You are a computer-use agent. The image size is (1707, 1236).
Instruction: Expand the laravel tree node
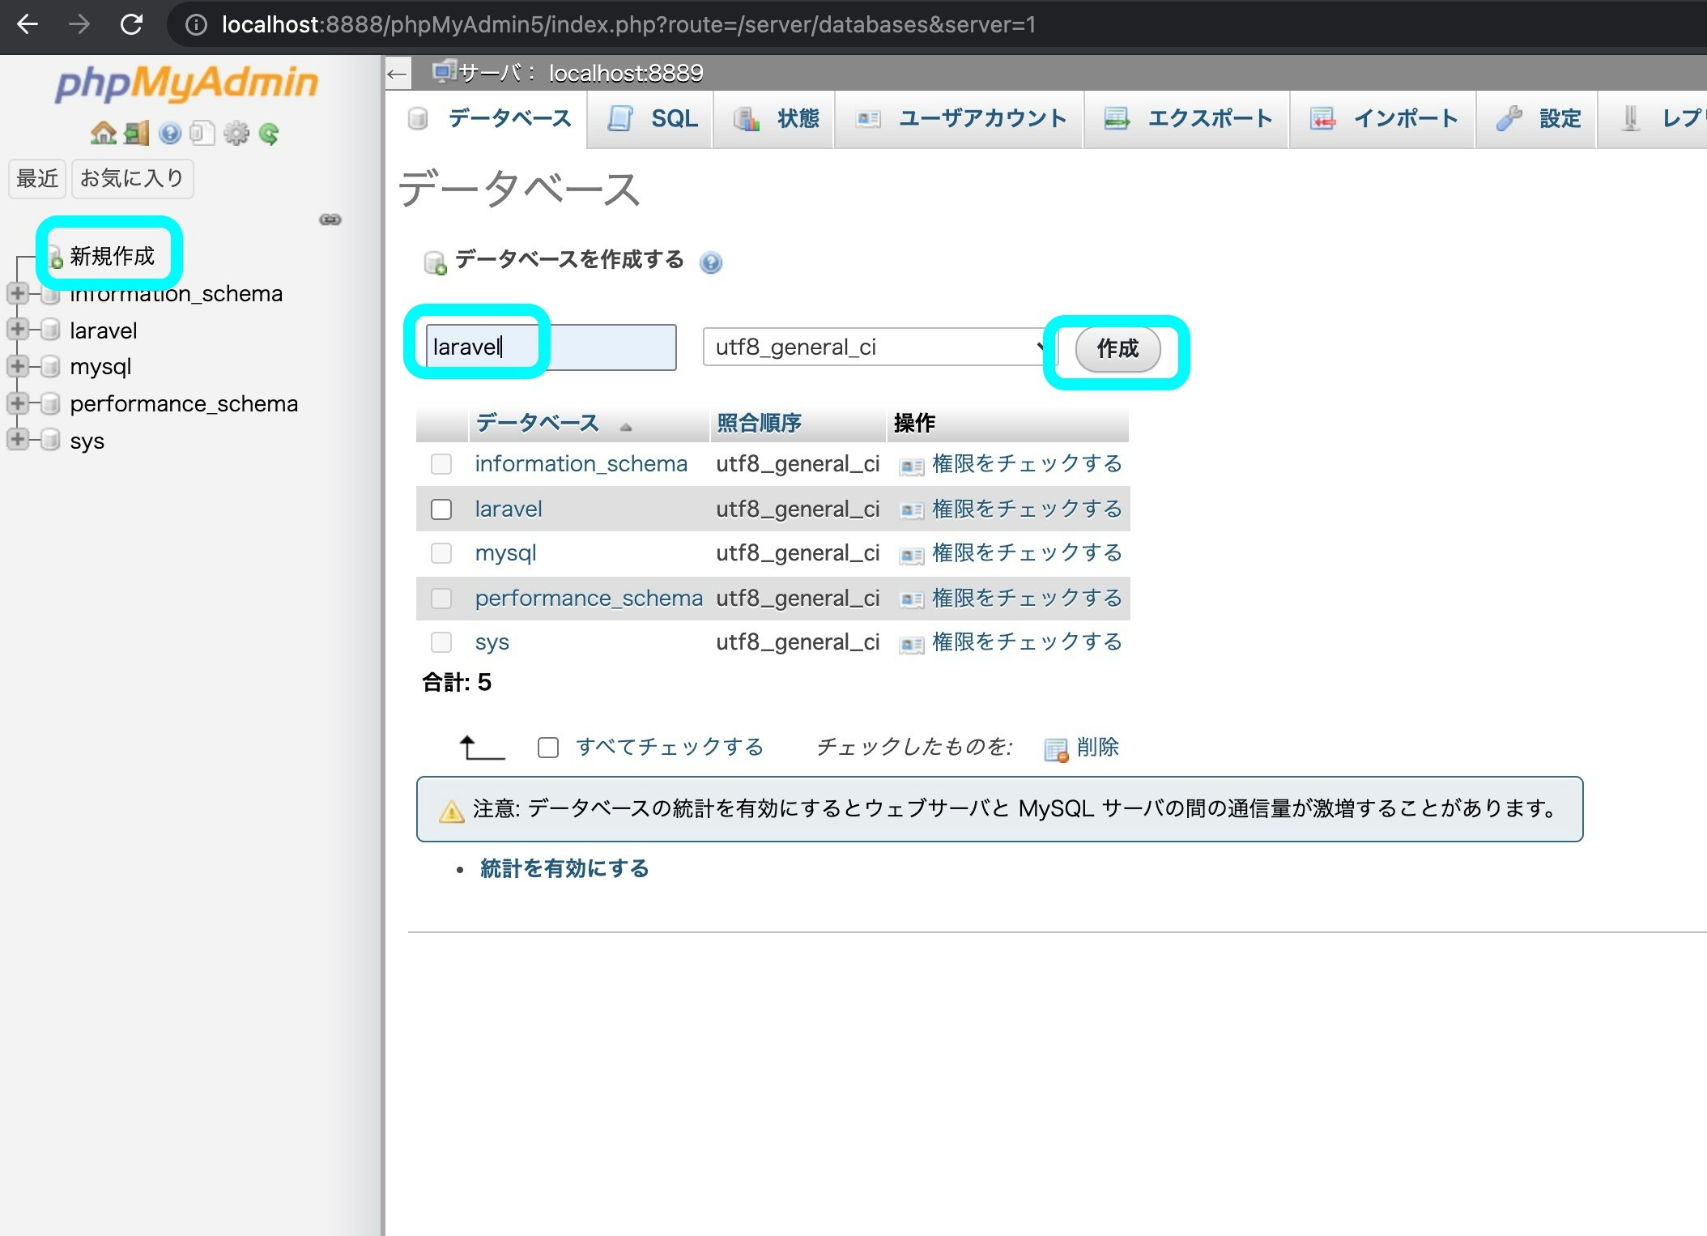tap(18, 330)
